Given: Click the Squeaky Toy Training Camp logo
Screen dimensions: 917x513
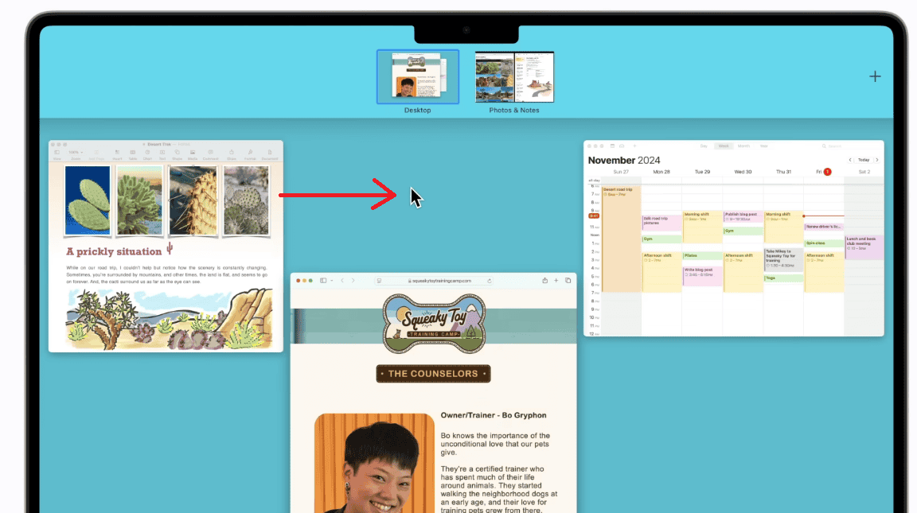Looking at the screenshot, I should click(x=434, y=324).
